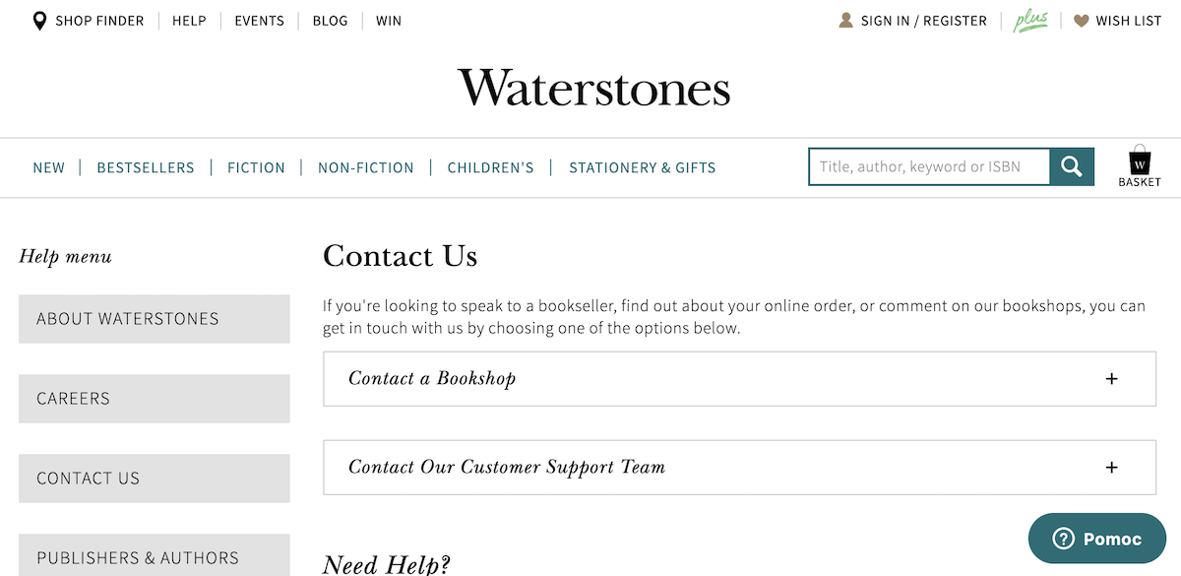Open the shopping basket icon
This screenshot has height=576, width=1181.
[x=1140, y=166]
